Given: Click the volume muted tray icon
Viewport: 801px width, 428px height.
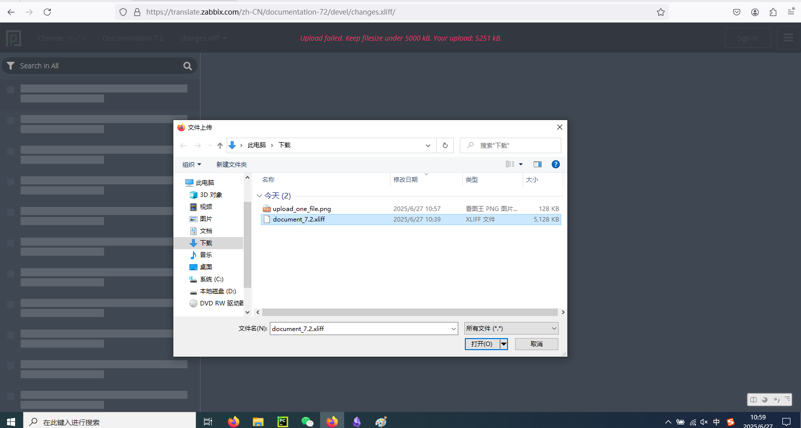Looking at the screenshot, I should [x=704, y=422].
